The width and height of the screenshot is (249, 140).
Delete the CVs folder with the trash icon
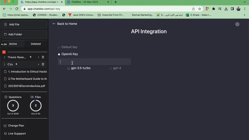click(43, 64)
